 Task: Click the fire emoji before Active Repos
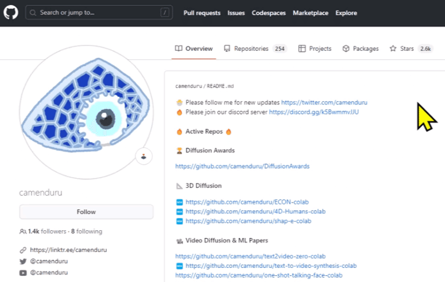(179, 132)
